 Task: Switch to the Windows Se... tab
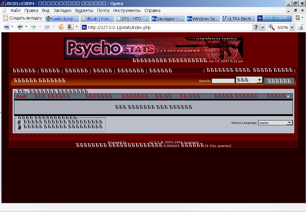203,19
